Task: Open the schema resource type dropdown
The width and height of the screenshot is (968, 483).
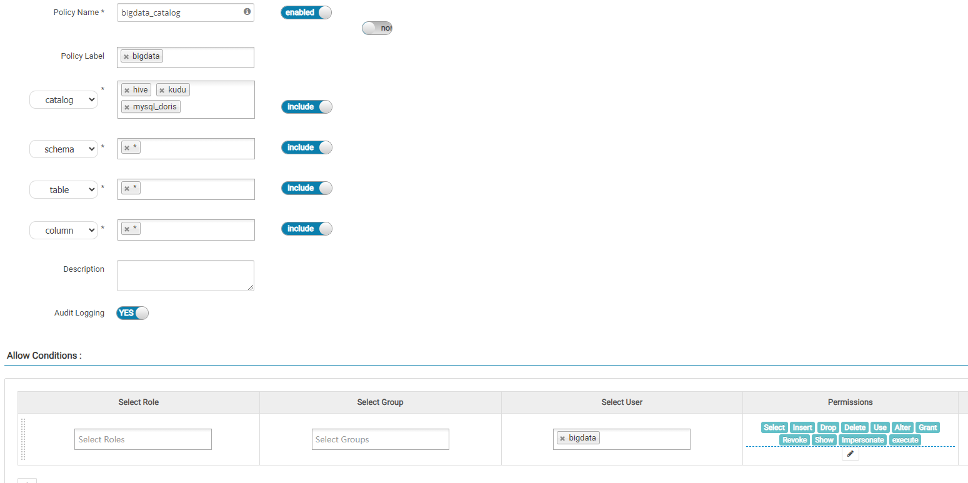Action: [x=63, y=149]
